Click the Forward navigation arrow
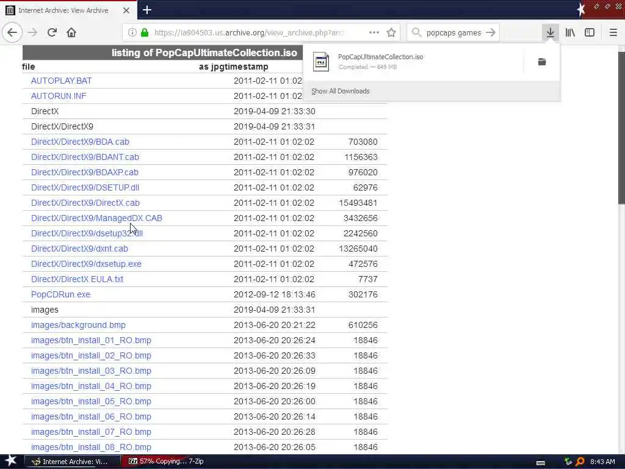Screen dimensions: 625x469 pyautogui.click(x=32, y=32)
